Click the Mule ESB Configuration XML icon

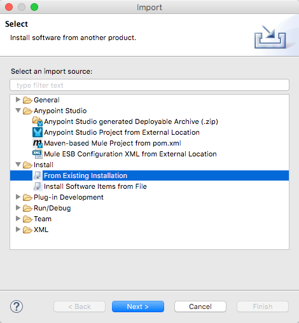click(38, 154)
